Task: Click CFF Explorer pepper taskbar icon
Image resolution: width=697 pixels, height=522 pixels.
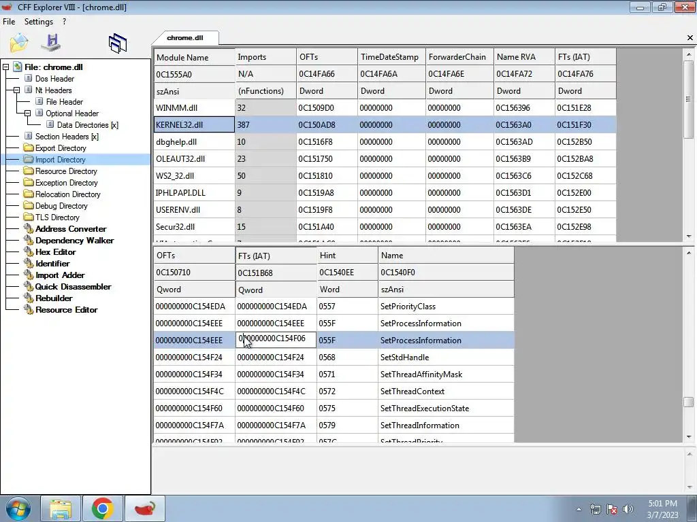Action: click(145, 508)
